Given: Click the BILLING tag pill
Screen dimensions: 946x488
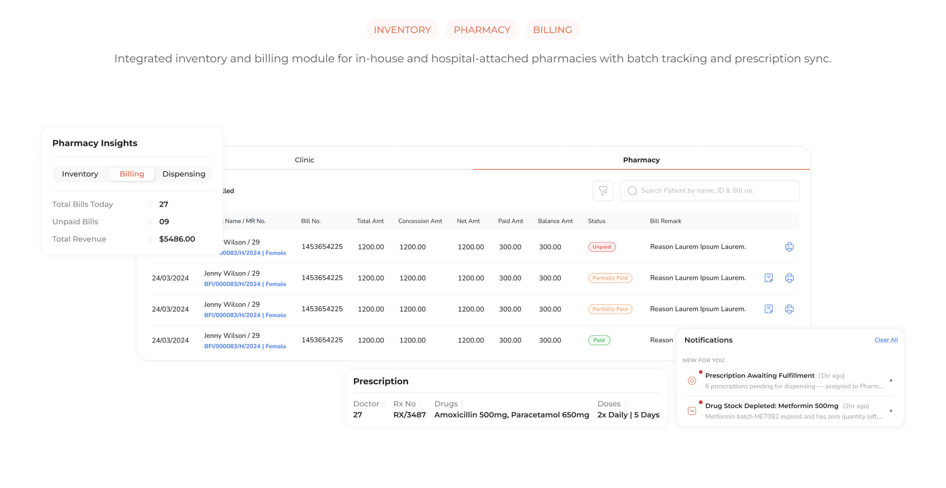Looking at the screenshot, I should 552,30.
